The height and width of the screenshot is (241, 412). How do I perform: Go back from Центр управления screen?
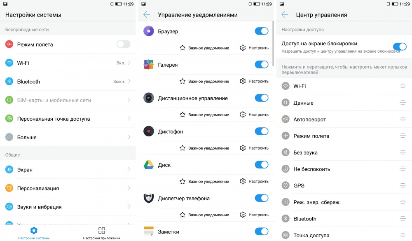click(285, 15)
